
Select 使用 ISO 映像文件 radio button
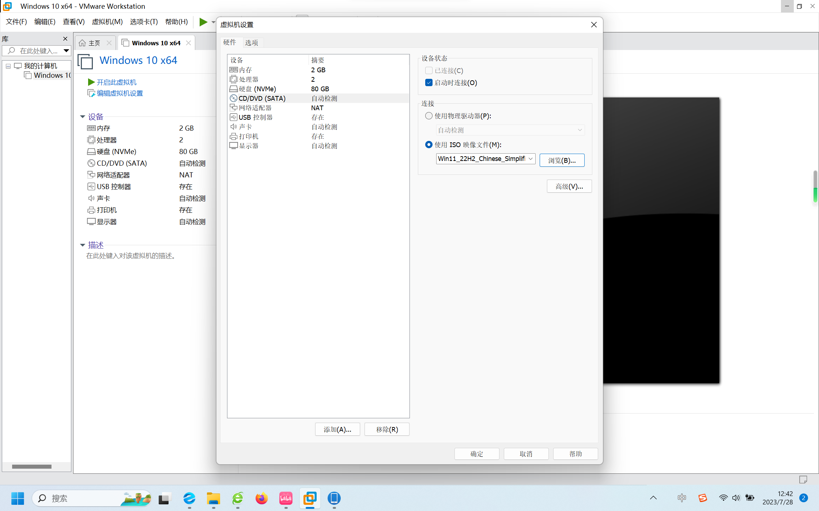pos(429,145)
